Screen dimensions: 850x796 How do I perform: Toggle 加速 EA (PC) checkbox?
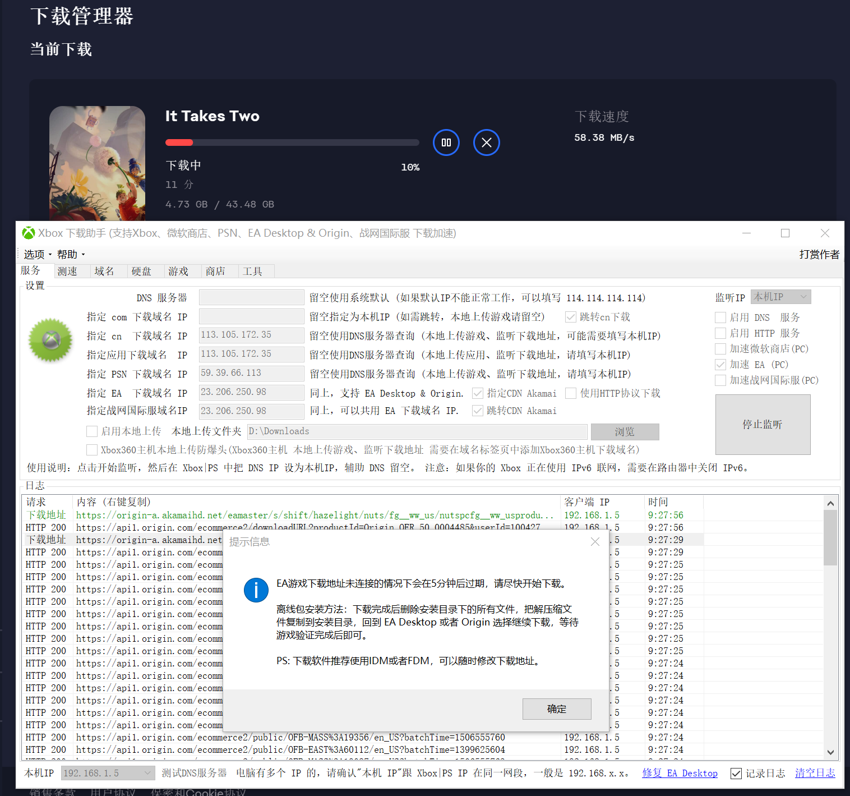point(720,365)
